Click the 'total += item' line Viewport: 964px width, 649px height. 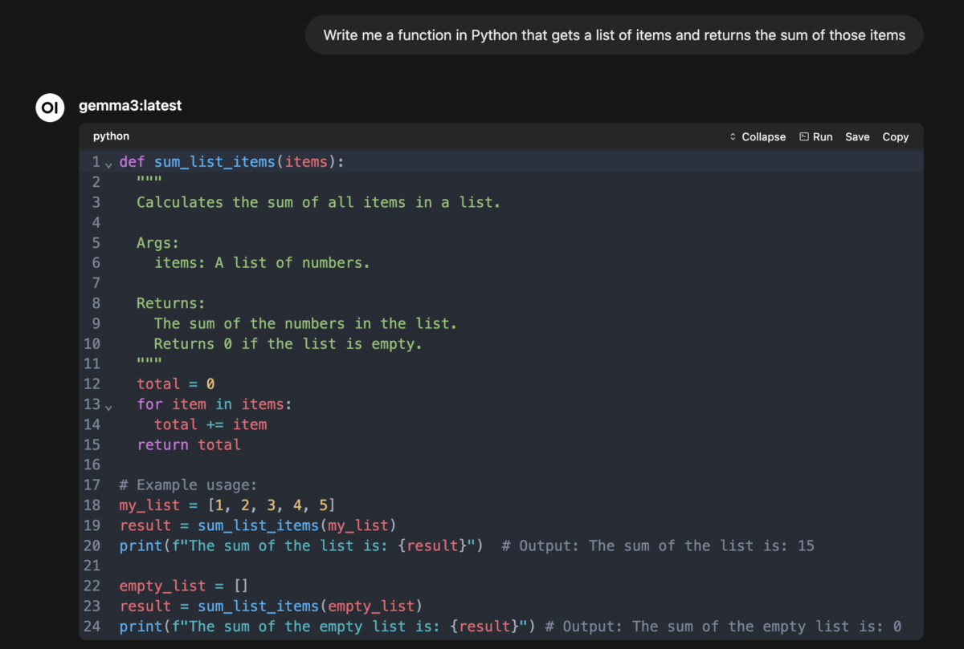tap(210, 424)
